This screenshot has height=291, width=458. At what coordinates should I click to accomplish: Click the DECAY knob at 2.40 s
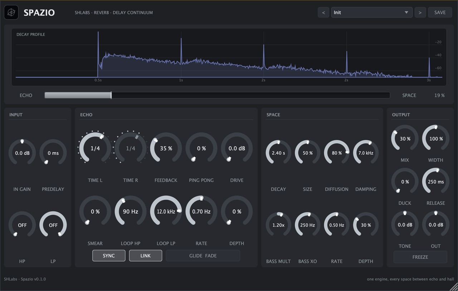(278, 153)
